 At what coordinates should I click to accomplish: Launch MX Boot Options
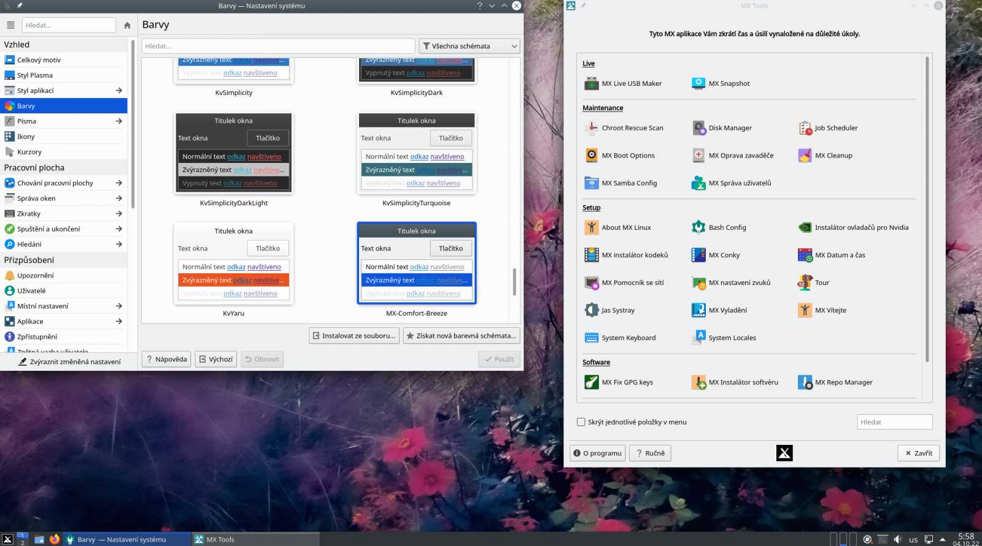[620, 156]
